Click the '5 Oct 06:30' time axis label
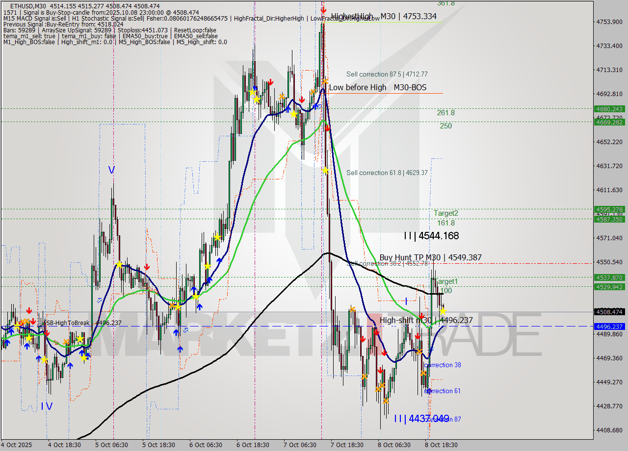 (112, 445)
